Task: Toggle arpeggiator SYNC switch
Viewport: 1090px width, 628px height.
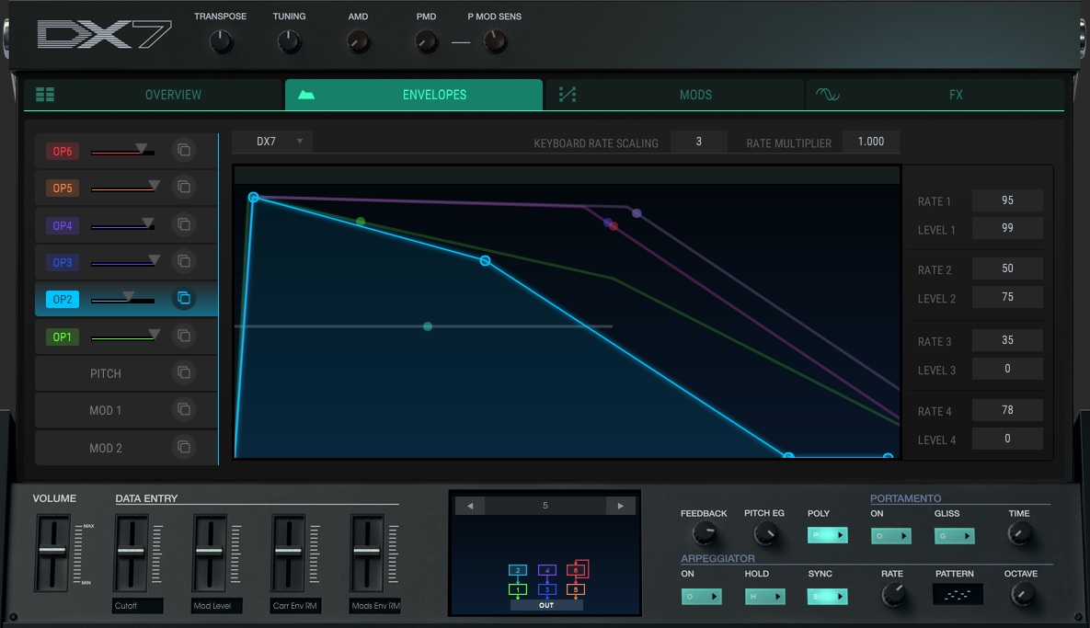Action: pos(827,596)
